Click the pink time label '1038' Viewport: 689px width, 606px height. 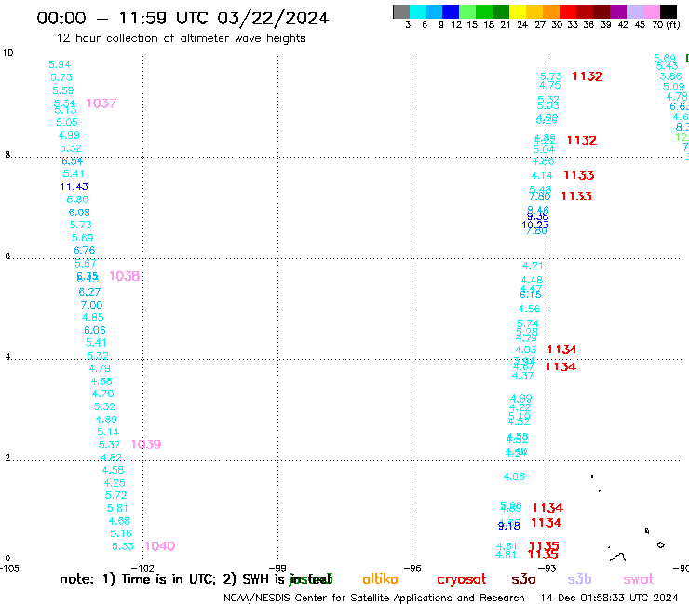(125, 276)
